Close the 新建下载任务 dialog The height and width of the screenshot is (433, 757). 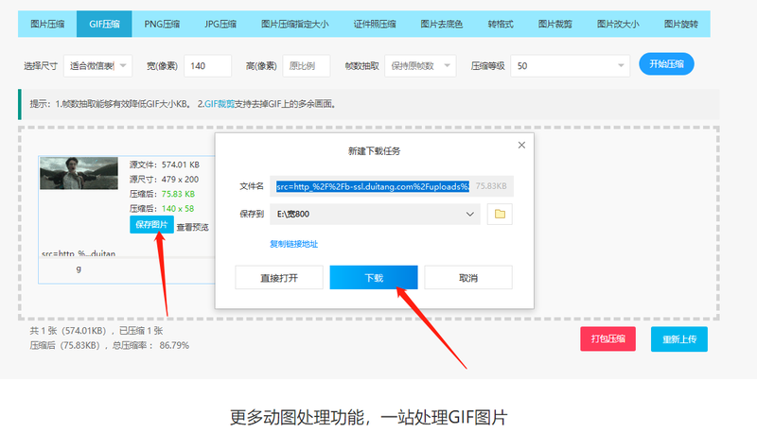tap(521, 146)
